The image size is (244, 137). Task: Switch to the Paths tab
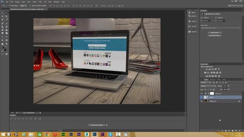218,80
